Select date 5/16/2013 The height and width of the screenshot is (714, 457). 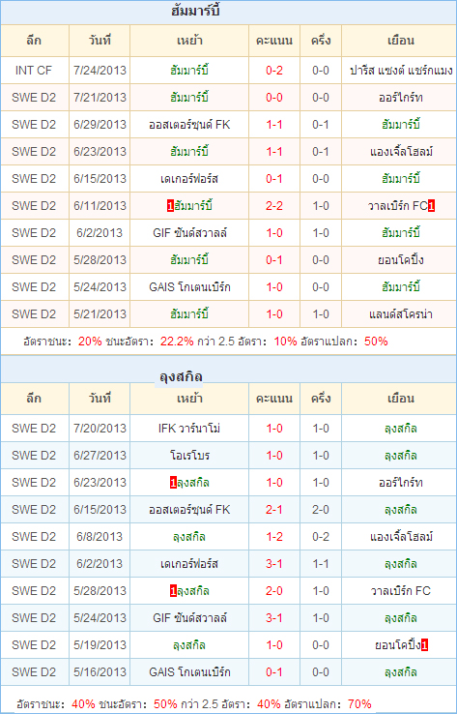(x=100, y=672)
